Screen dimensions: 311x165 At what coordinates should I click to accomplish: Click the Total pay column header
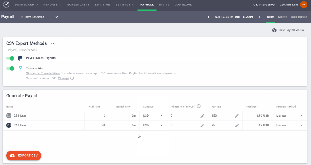pyautogui.click(x=251, y=107)
